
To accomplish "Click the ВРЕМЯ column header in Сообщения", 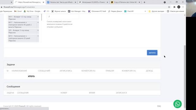I will [x=92, y=93].
